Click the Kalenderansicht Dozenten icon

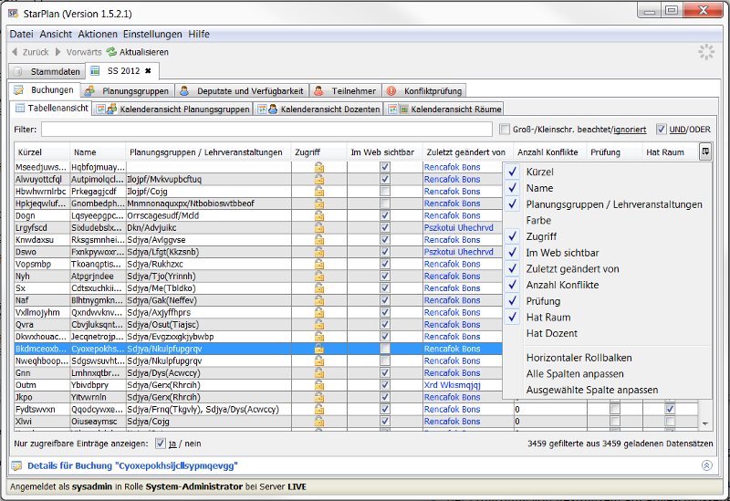(267, 110)
